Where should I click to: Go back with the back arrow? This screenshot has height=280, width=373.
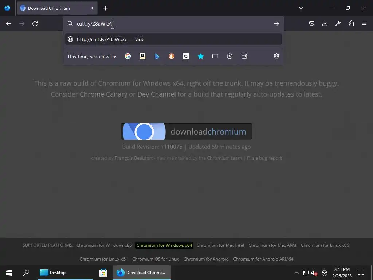[x=9, y=24]
